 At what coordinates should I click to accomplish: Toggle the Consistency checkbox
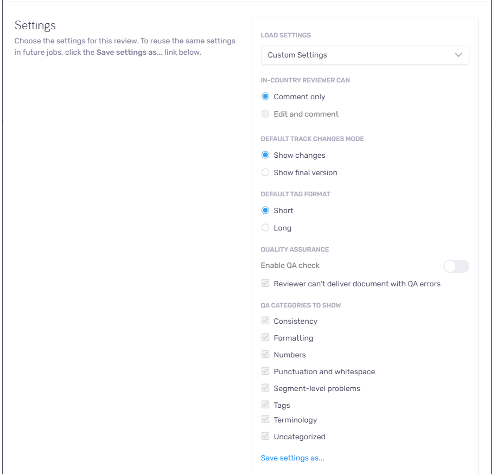pos(265,321)
